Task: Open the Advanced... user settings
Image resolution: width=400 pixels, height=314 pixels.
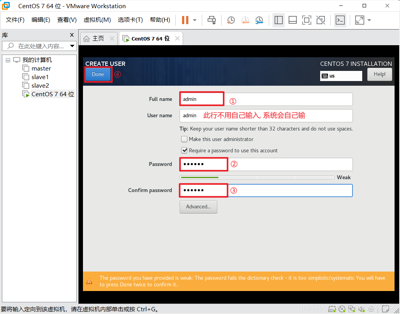Action: (x=198, y=206)
